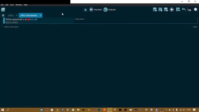The height and width of the screenshot is (112, 199).
Task: Click the taskbar clock showing 13:56
Action: point(188,110)
